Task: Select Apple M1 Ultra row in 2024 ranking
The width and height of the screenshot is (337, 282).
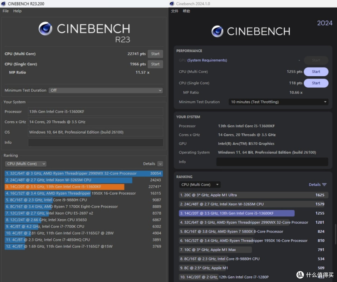Action: 253,195
